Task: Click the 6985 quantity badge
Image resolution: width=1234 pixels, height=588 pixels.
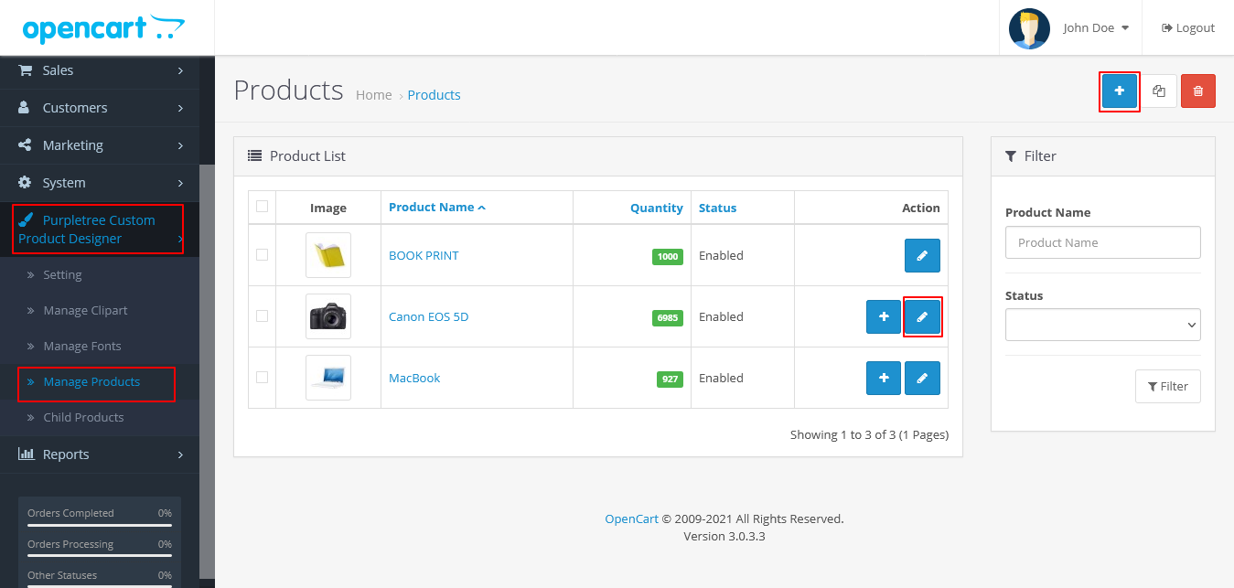Action: pyautogui.click(x=668, y=318)
